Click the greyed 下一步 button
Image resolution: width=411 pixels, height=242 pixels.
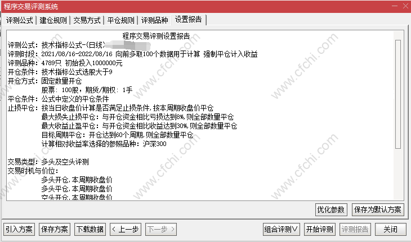161,230
